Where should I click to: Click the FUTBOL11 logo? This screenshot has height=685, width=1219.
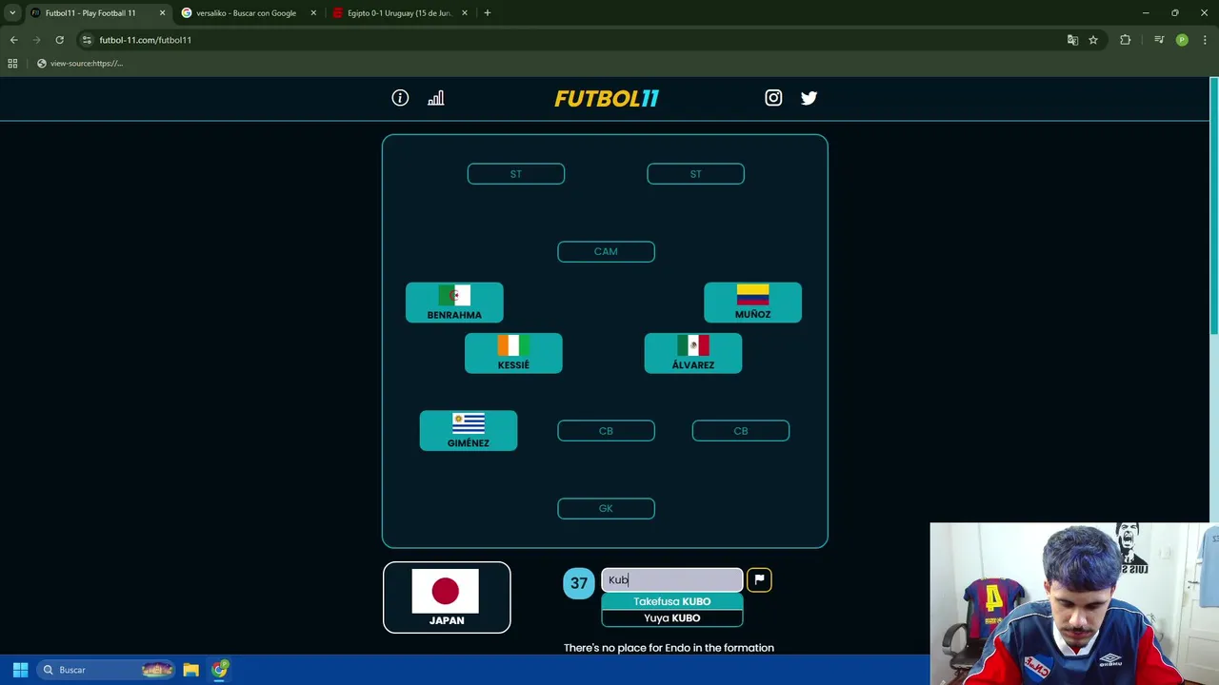click(x=607, y=98)
